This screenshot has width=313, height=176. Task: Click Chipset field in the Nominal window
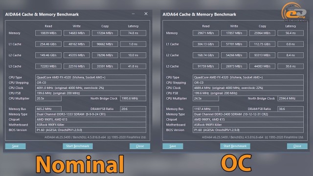coord(90,119)
